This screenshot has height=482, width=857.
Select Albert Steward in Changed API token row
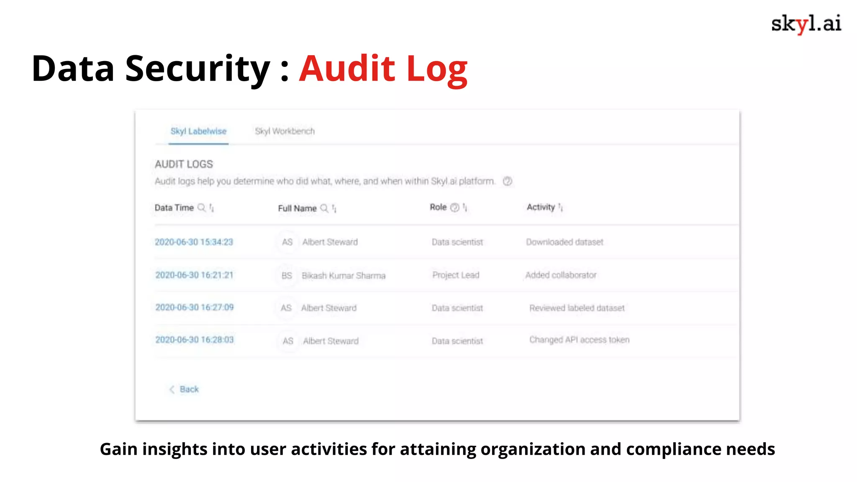click(x=331, y=341)
